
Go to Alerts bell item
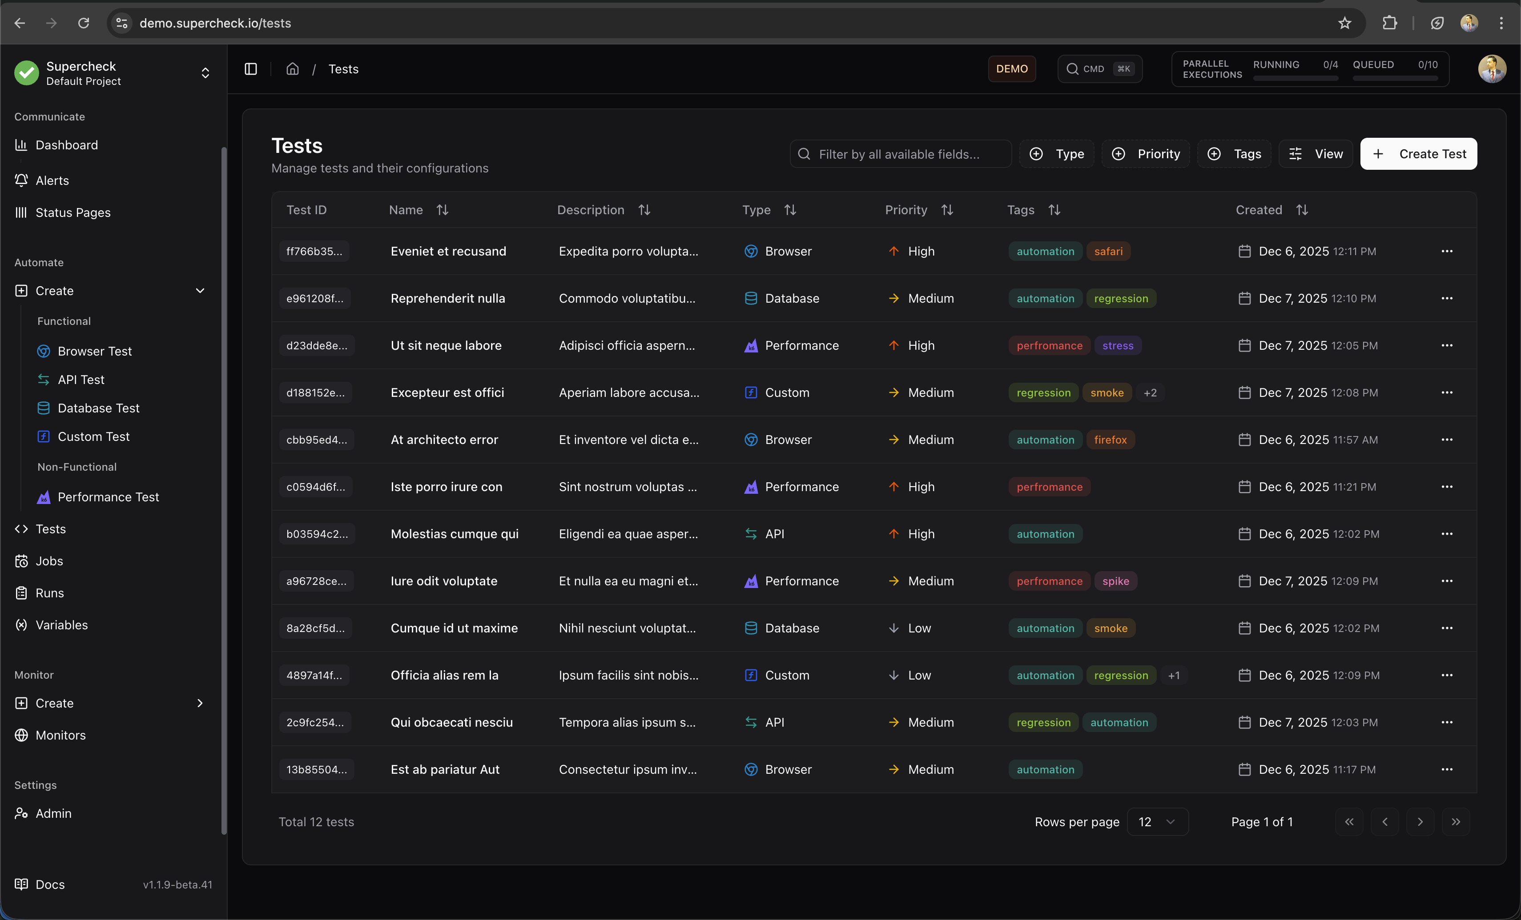click(52, 180)
